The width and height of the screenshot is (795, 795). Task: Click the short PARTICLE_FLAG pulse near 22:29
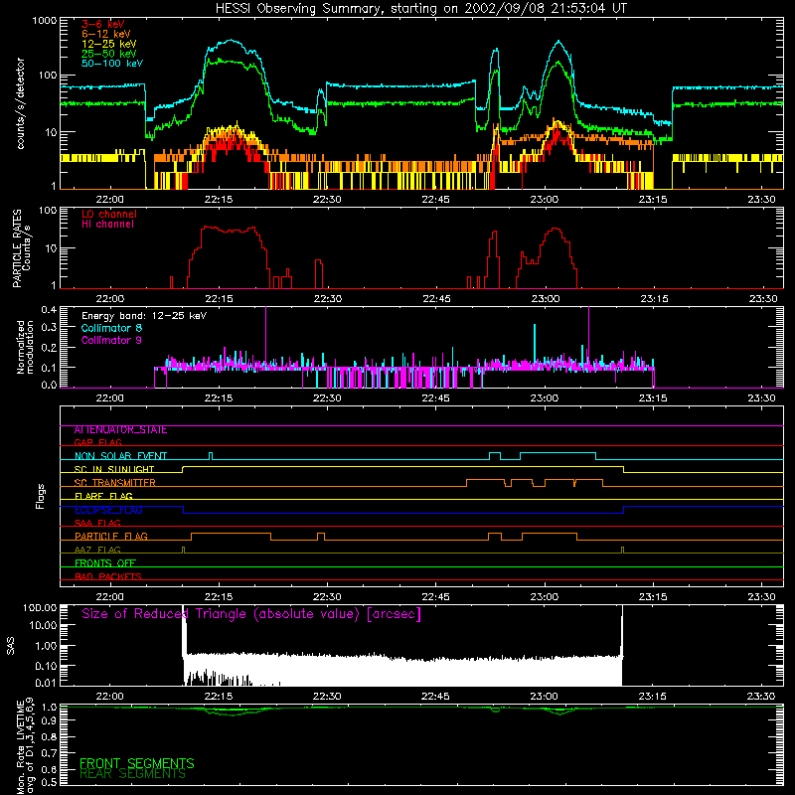coord(321,537)
